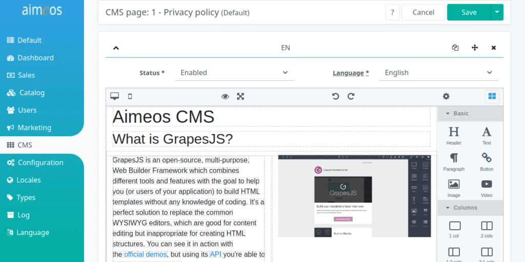Click the move handle of EN block

coord(474,48)
